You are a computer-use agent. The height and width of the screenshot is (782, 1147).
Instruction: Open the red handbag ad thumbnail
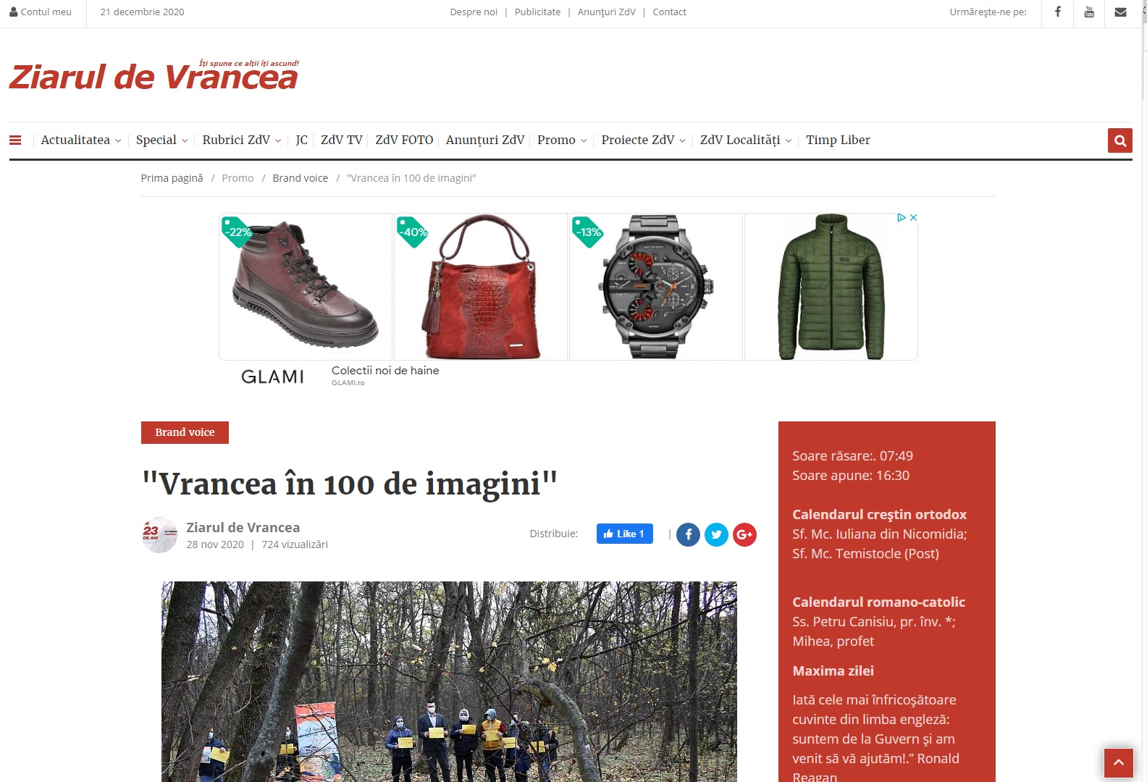click(x=481, y=287)
